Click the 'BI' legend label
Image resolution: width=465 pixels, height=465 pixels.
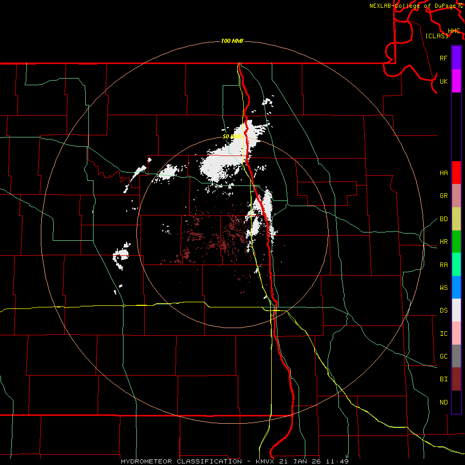(444, 379)
